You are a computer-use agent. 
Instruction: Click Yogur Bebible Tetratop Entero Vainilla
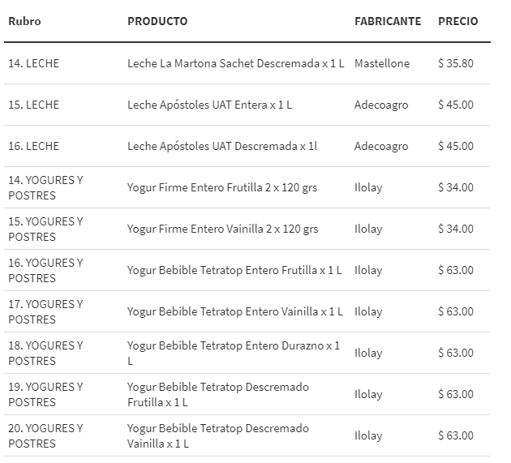pyautogui.click(x=234, y=311)
